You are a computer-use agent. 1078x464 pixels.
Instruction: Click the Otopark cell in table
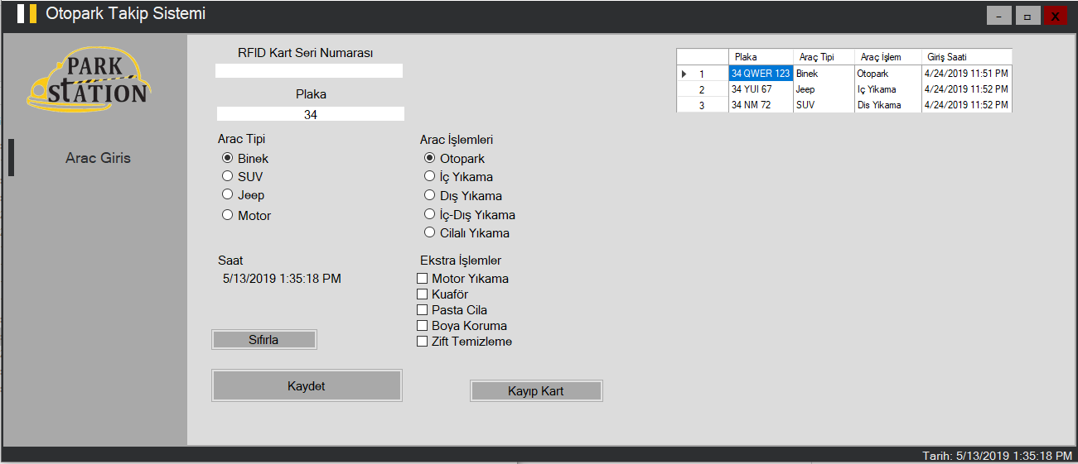pos(888,74)
